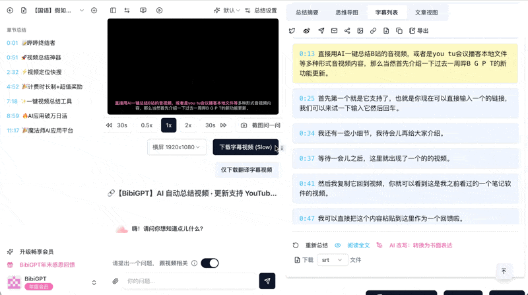Screen dimensions: 528x295
Task: Click 下载字幕视频 (Slow) button
Action: [246, 147]
